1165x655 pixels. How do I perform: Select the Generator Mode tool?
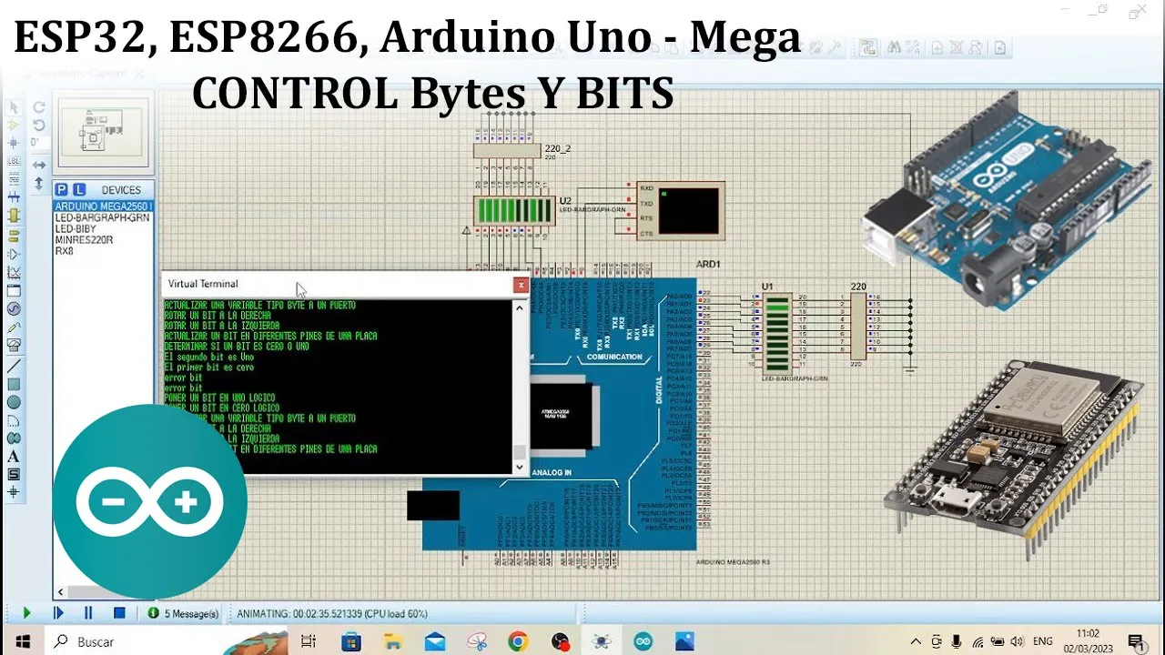(x=14, y=308)
